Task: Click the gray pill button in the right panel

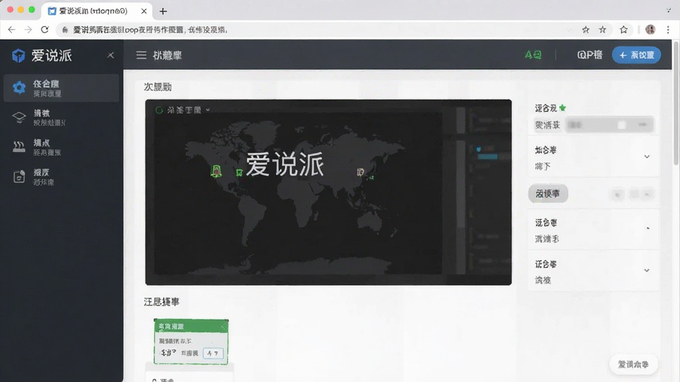Action: (548, 194)
